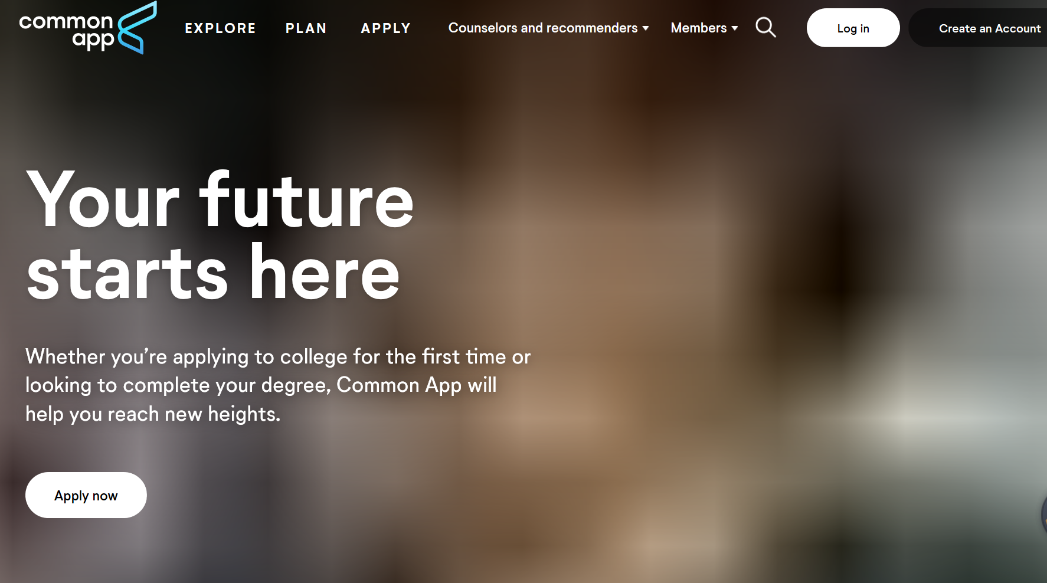Screen dimensions: 1047x583
Task: Click the Log in button
Action: pos(853,28)
